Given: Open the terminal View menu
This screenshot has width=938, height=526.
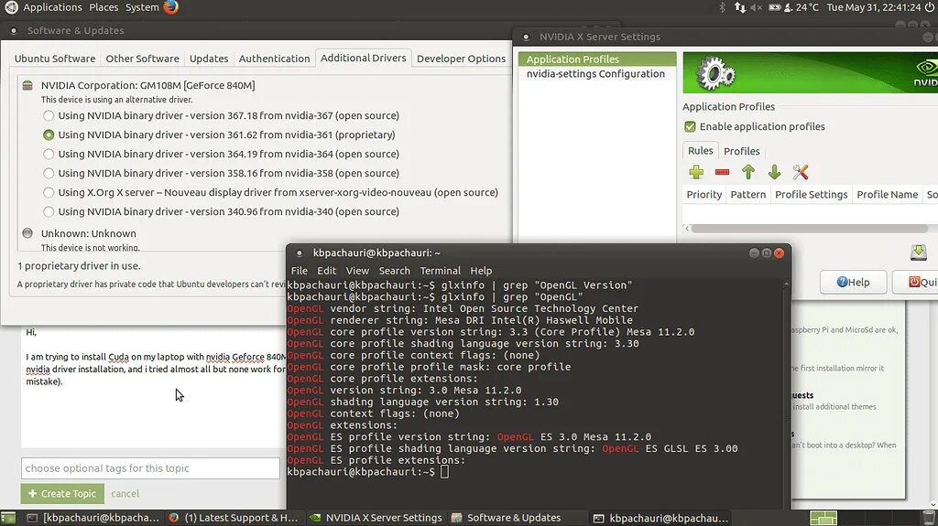Looking at the screenshot, I should click(x=357, y=270).
